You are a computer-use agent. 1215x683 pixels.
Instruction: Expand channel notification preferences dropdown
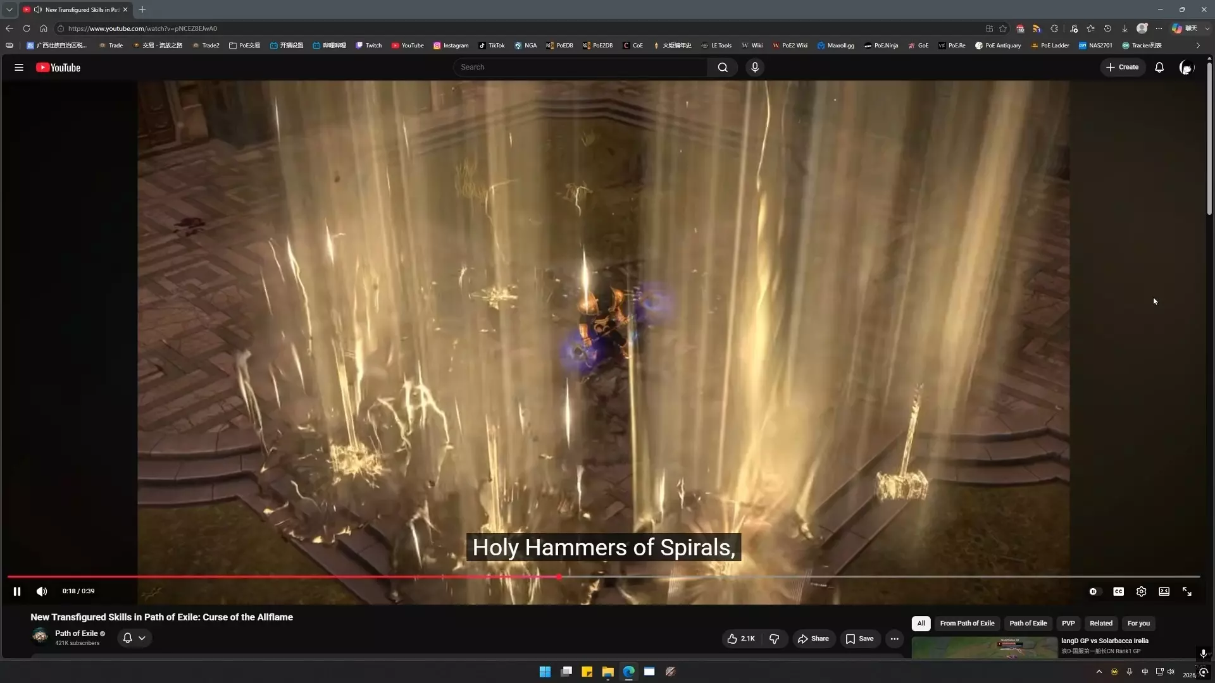[135, 638]
